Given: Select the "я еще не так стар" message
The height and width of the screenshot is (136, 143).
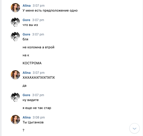Looking at the screenshot, I should point(37,108).
